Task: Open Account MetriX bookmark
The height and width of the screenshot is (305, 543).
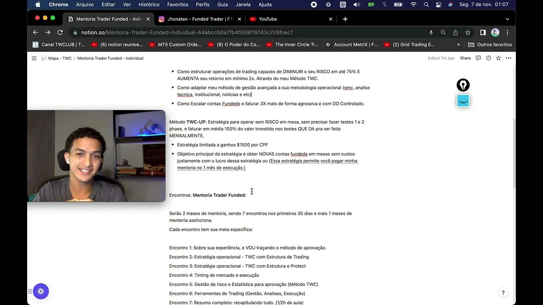Action: point(351,44)
